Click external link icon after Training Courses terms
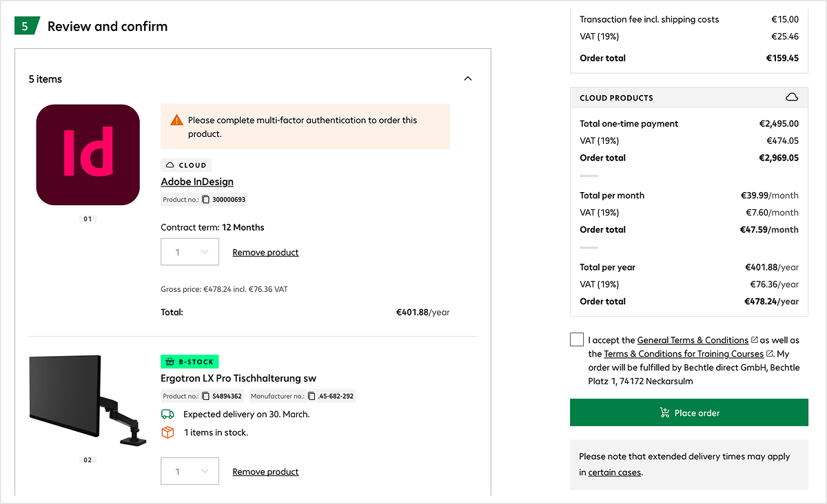The image size is (827, 504). click(x=770, y=354)
